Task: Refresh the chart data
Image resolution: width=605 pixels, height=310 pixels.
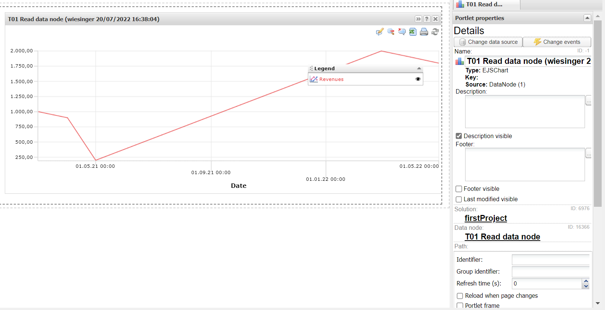Action: point(435,32)
